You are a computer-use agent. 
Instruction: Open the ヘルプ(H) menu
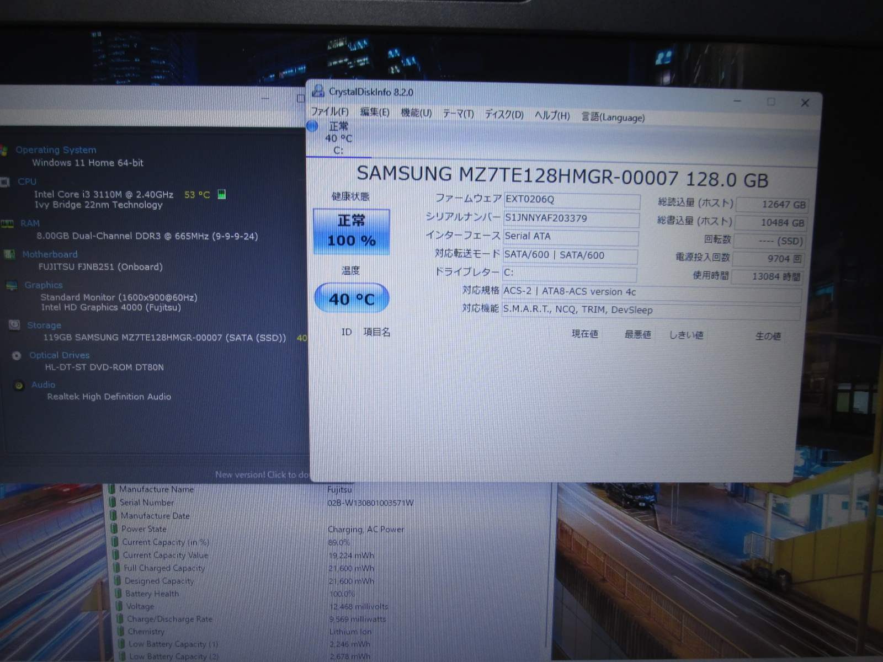pos(552,115)
